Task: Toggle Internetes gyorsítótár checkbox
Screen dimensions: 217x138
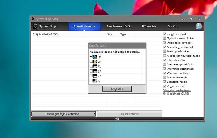Action: [165, 64]
